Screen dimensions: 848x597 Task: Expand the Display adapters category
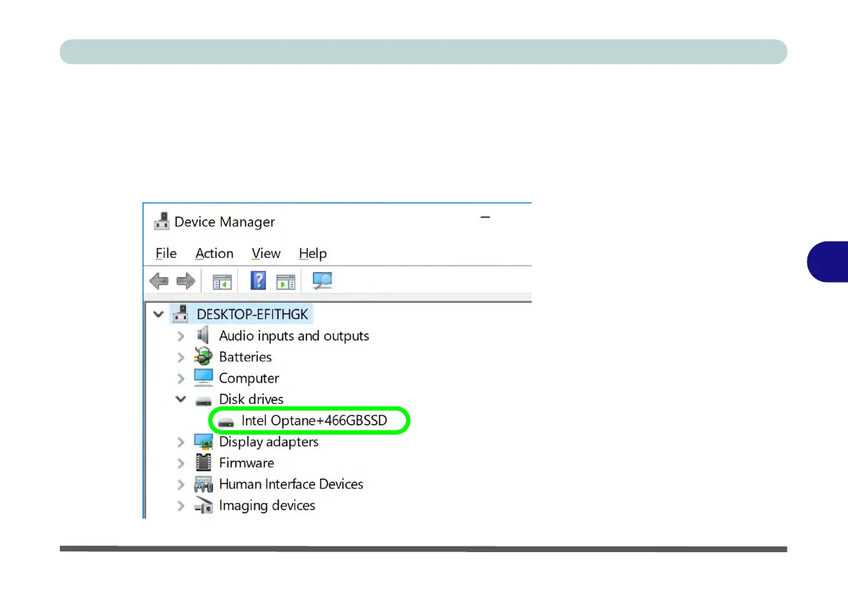(180, 442)
